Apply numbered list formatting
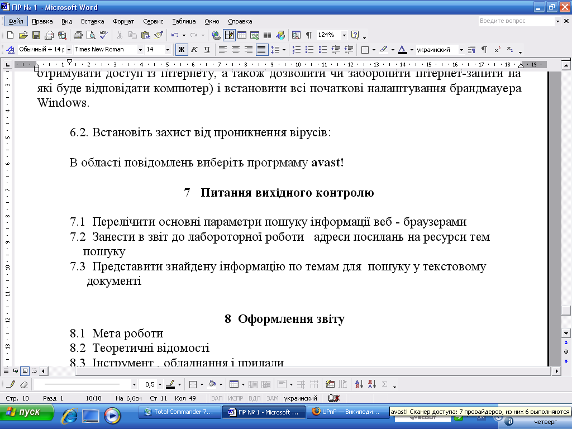Screen dimensions: 572x429 tap(297, 49)
